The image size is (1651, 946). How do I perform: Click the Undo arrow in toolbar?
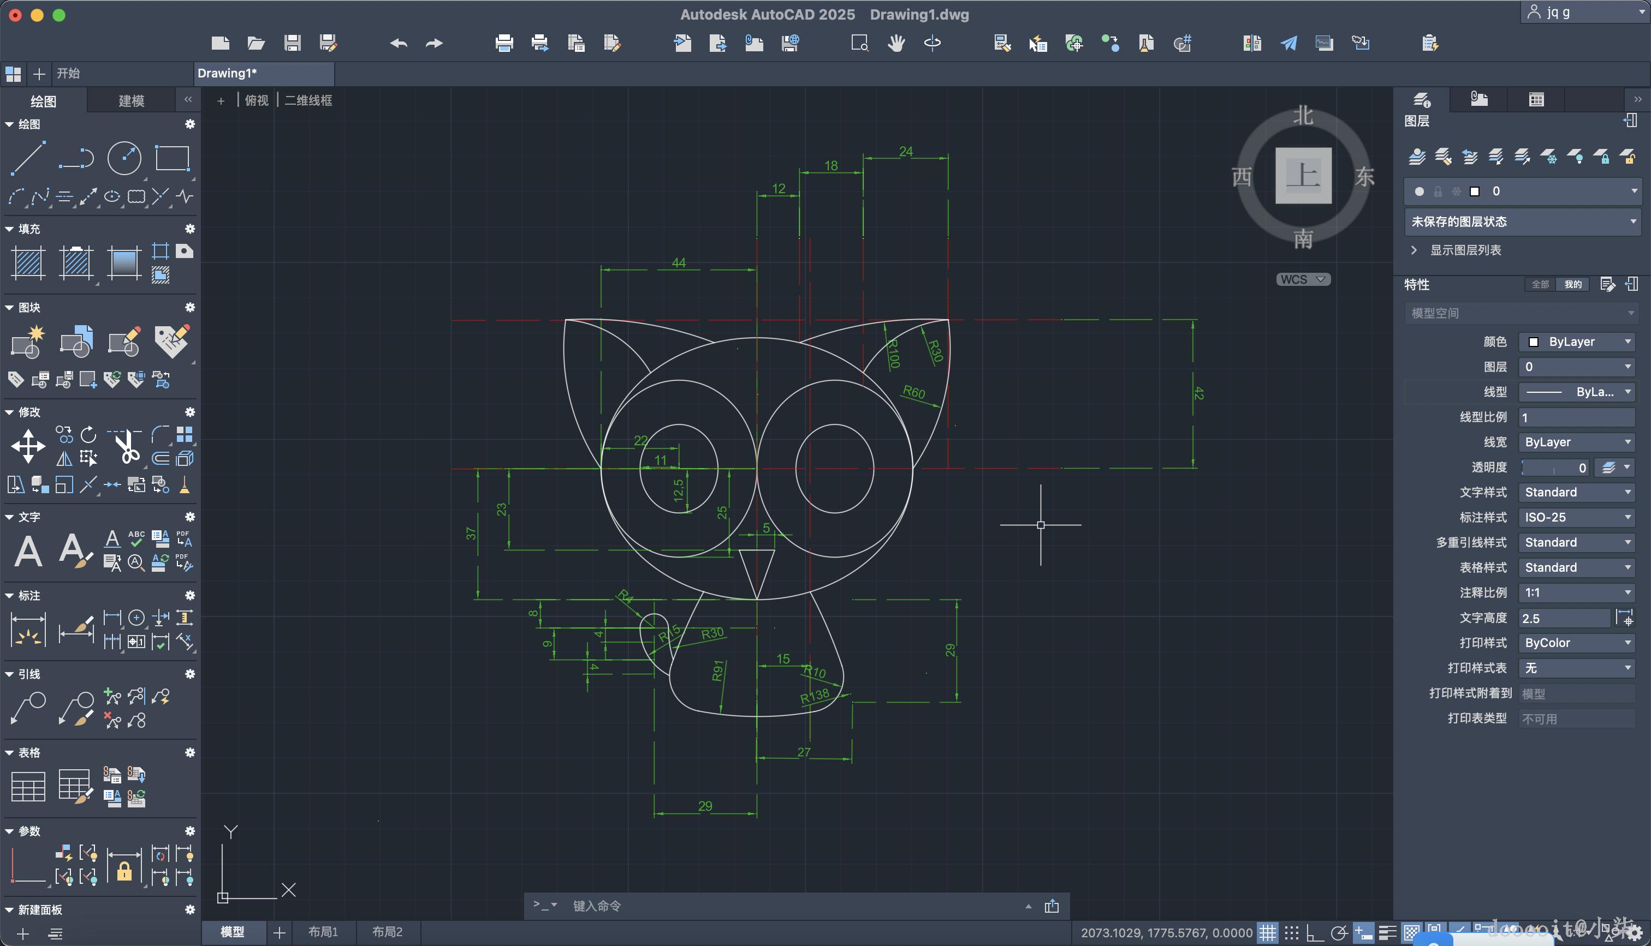point(399,44)
